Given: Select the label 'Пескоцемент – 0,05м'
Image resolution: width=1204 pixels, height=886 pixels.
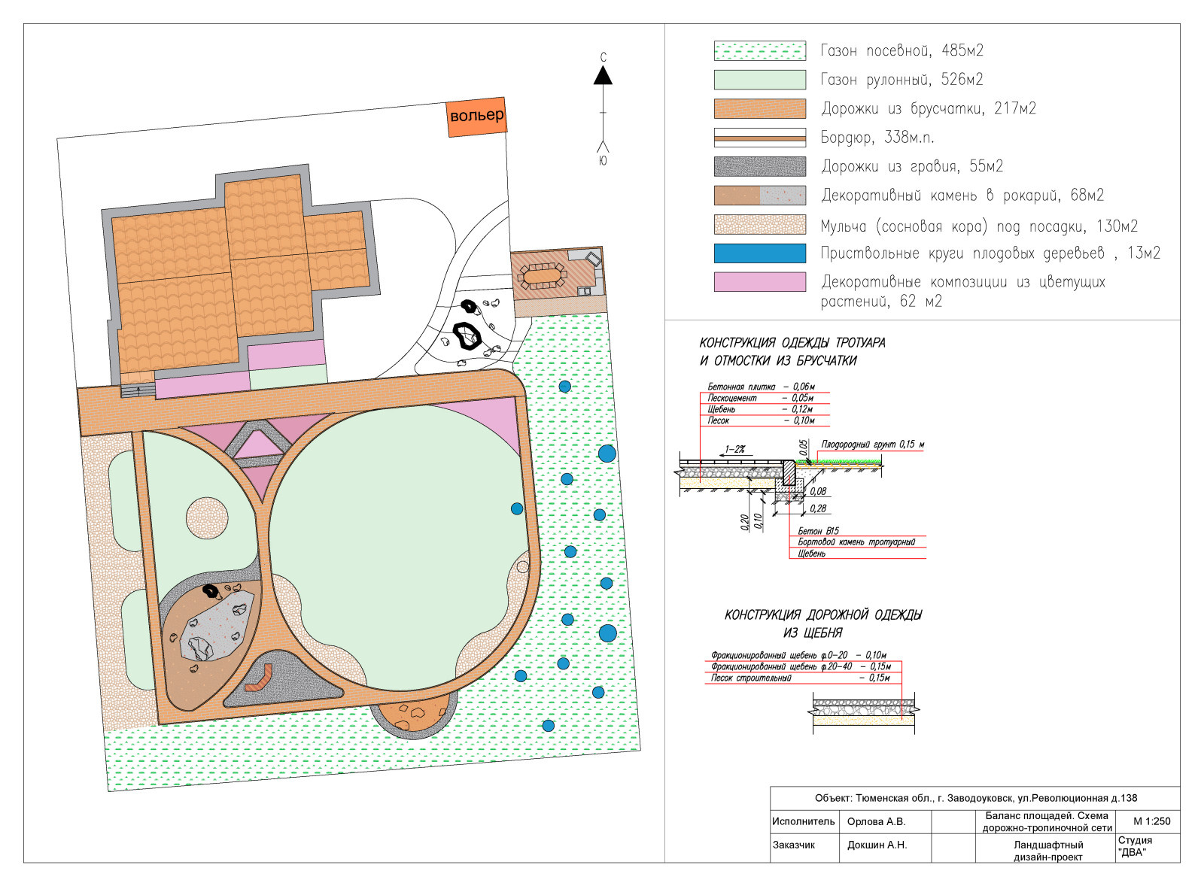Looking at the screenshot, I should 761,398.
